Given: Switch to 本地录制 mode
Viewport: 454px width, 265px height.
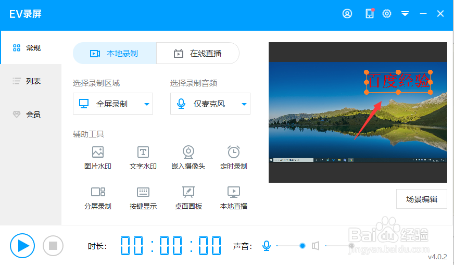Looking at the screenshot, I should [115, 53].
